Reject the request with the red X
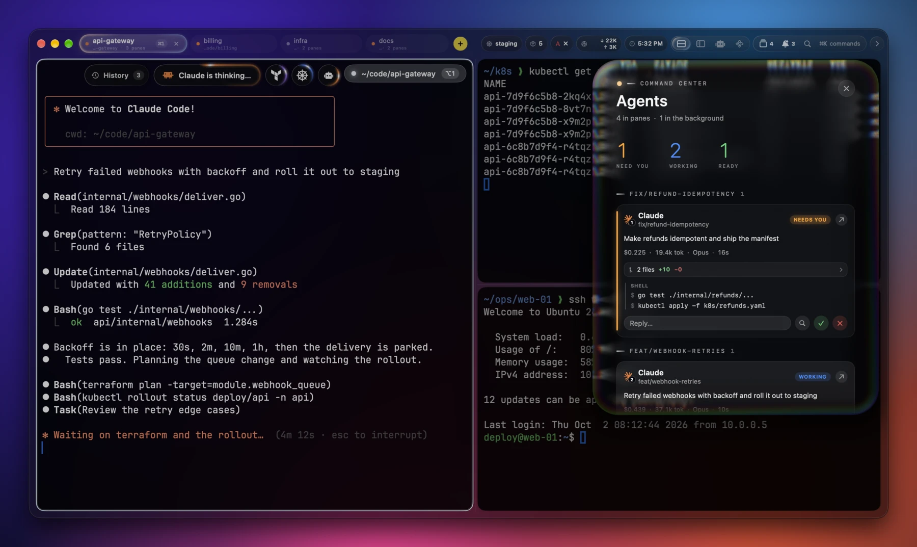Viewport: 917px width, 547px height. click(x=840, y=323)
